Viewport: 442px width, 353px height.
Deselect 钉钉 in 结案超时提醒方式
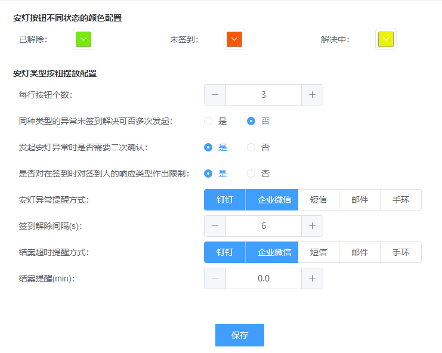pos(225,252)
